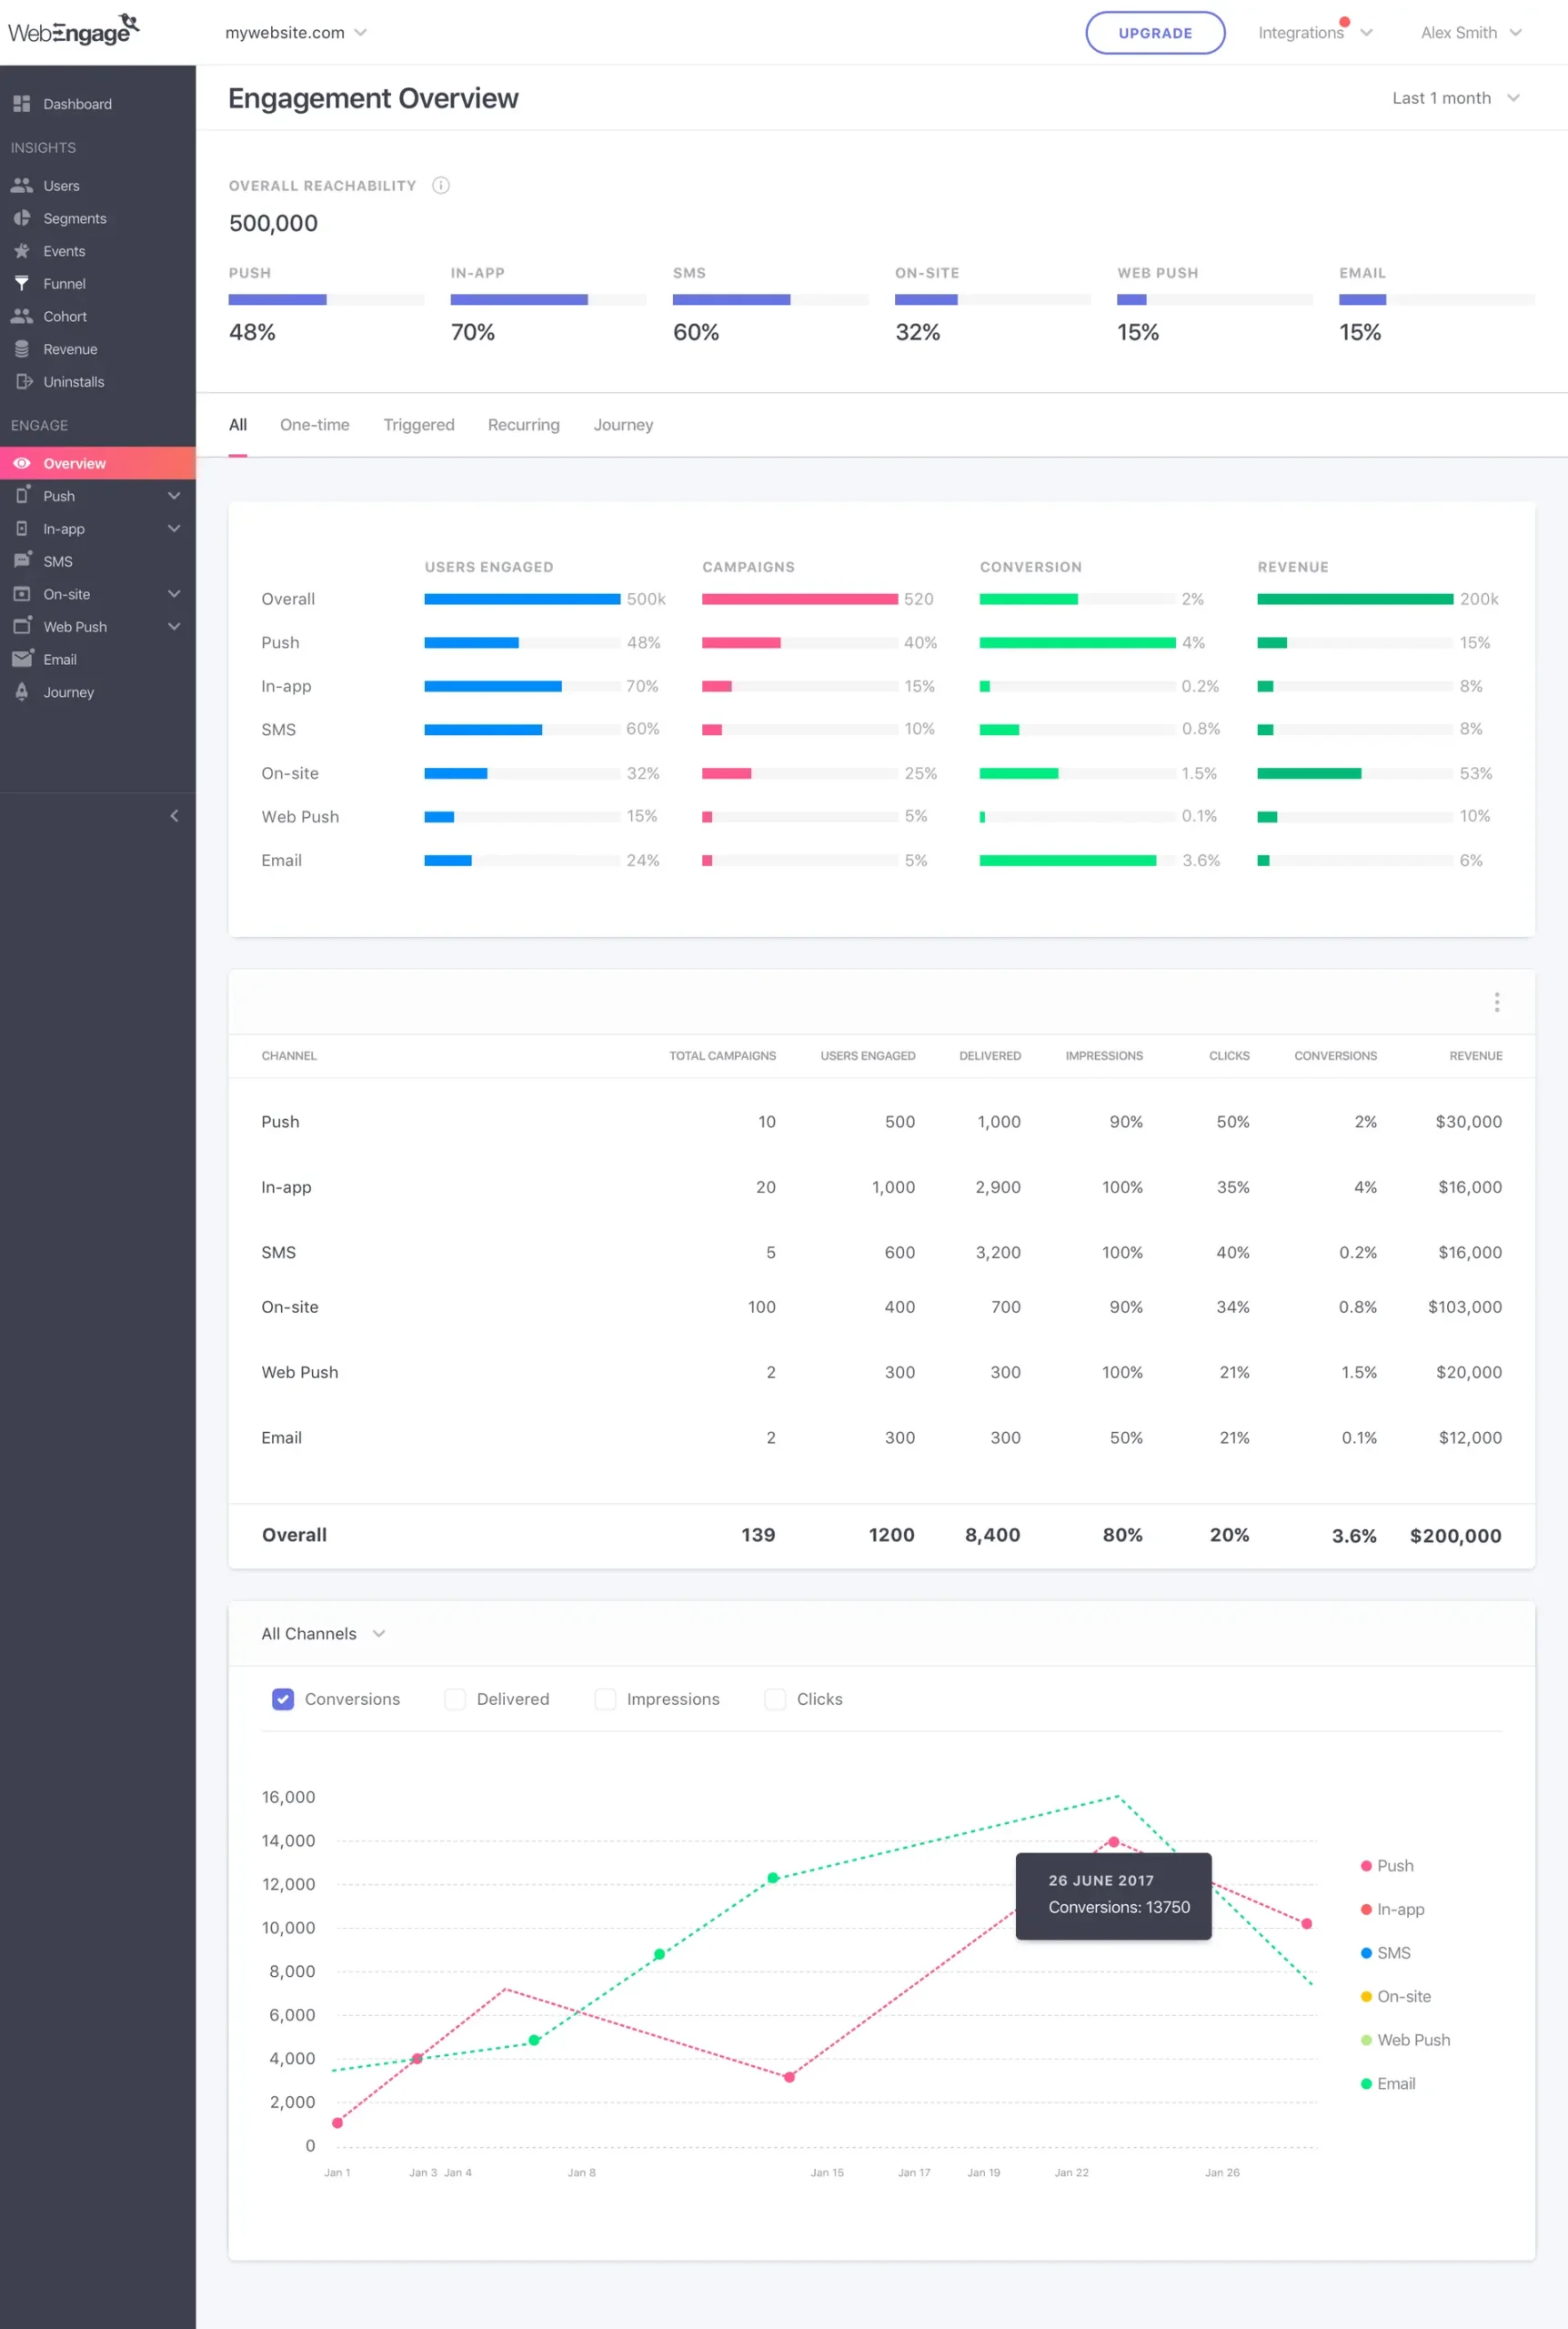Open the All Channels dropdown above the chart
Image resolution: width=1568 pixels, height=2329 pixels.
(322, 1633)
